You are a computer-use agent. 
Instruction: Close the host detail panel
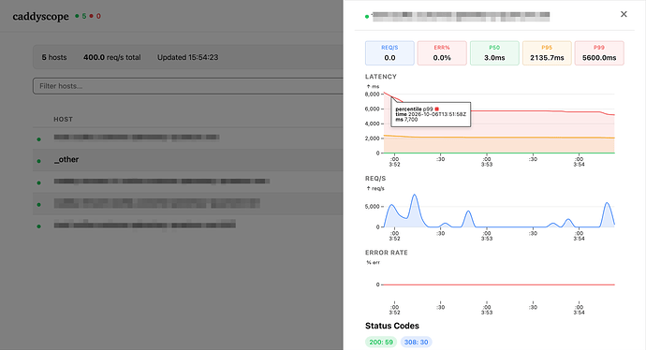click(x=624, y=14)
